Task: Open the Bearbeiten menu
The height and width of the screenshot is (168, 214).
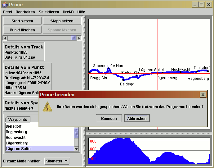Action: pyautogui.click(x=25, y=12)
